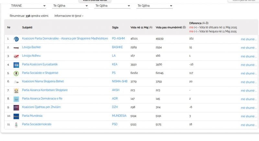
Task: Click the Koalicioni Euroatlantik logo icon
Action: pos(16,65)
